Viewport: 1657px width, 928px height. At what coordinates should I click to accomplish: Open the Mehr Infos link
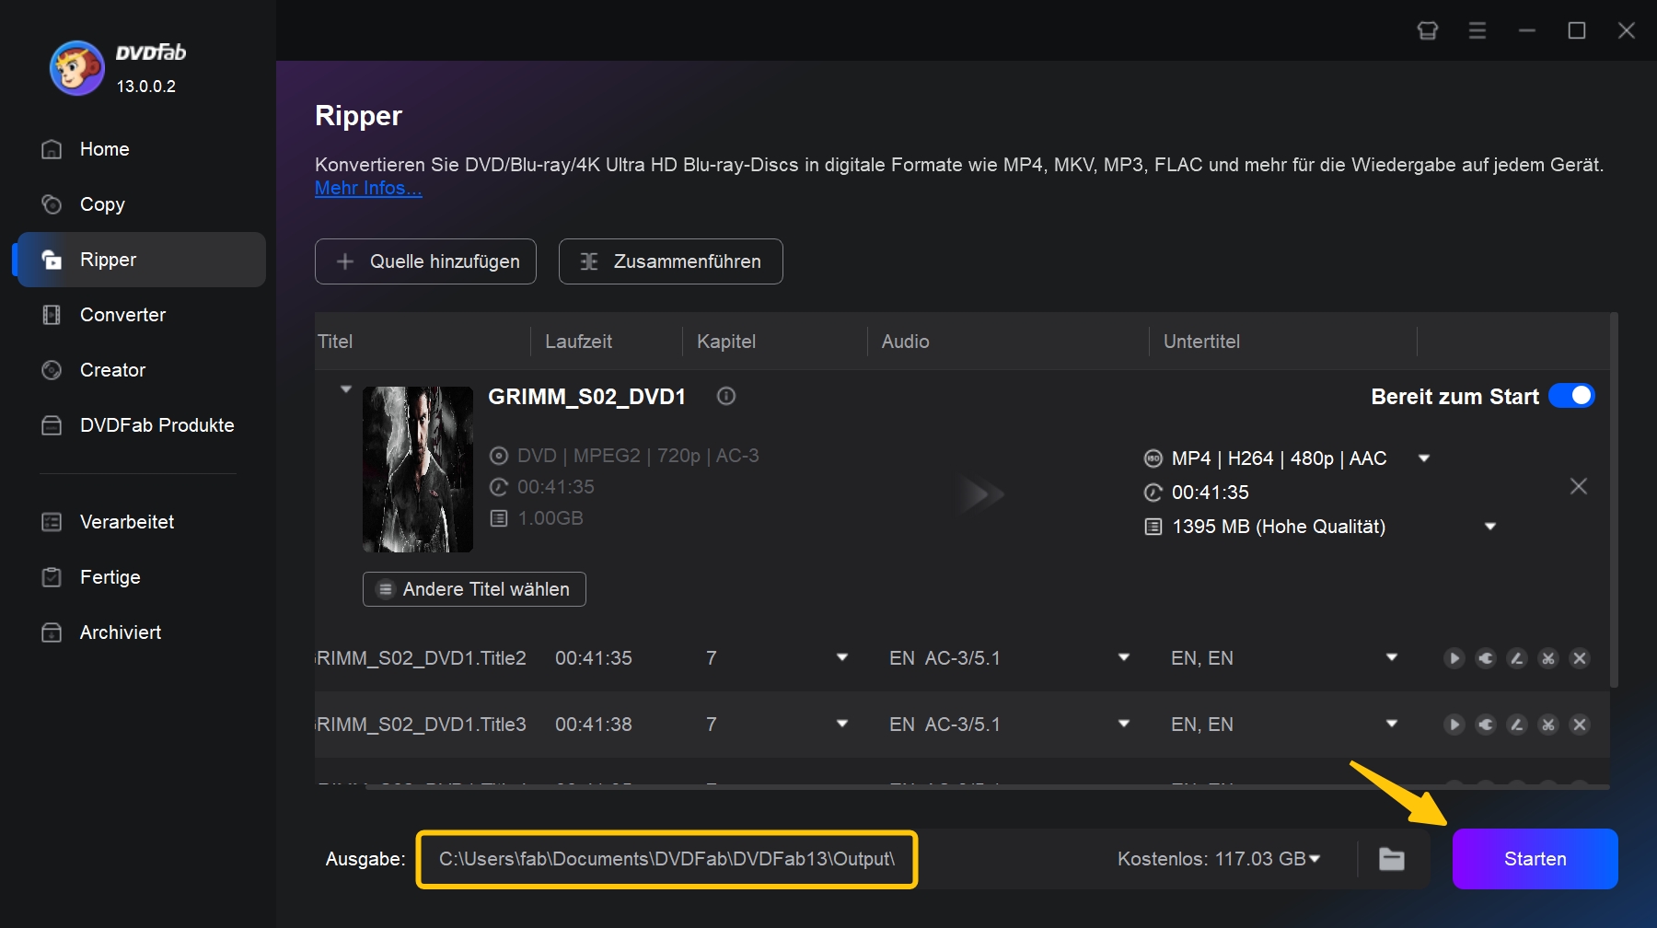click(368, 188)
